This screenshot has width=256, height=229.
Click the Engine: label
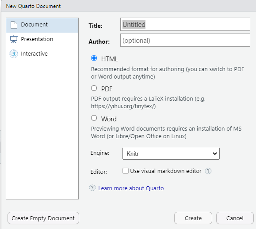[x=100, y=153]
